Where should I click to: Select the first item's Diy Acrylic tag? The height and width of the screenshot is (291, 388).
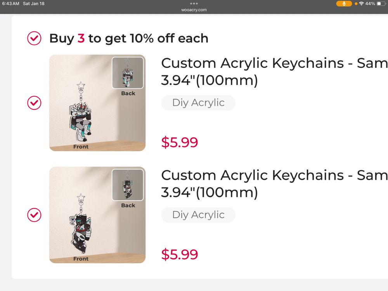tap(198, 103)
